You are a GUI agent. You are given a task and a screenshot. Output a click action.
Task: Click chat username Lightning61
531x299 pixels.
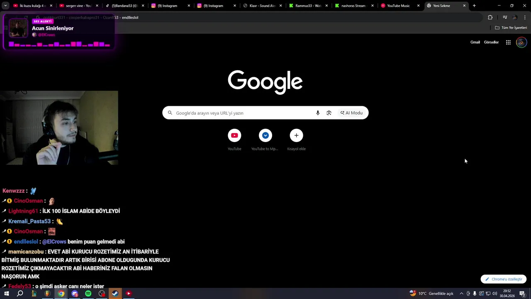pos(23,211)
